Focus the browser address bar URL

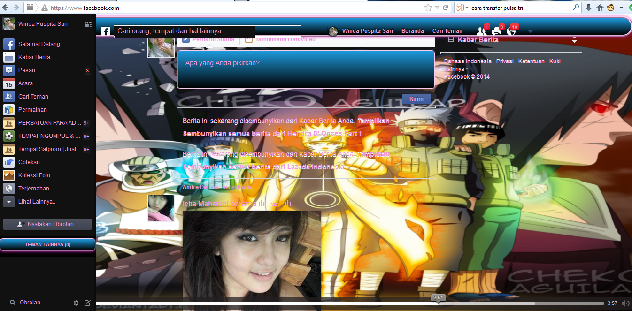(x=235, y=8)
